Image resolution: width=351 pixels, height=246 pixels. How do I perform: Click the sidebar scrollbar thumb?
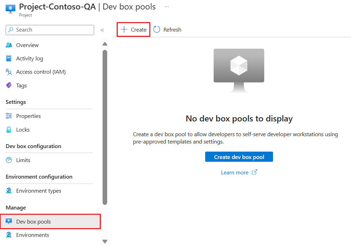[105, 127]
